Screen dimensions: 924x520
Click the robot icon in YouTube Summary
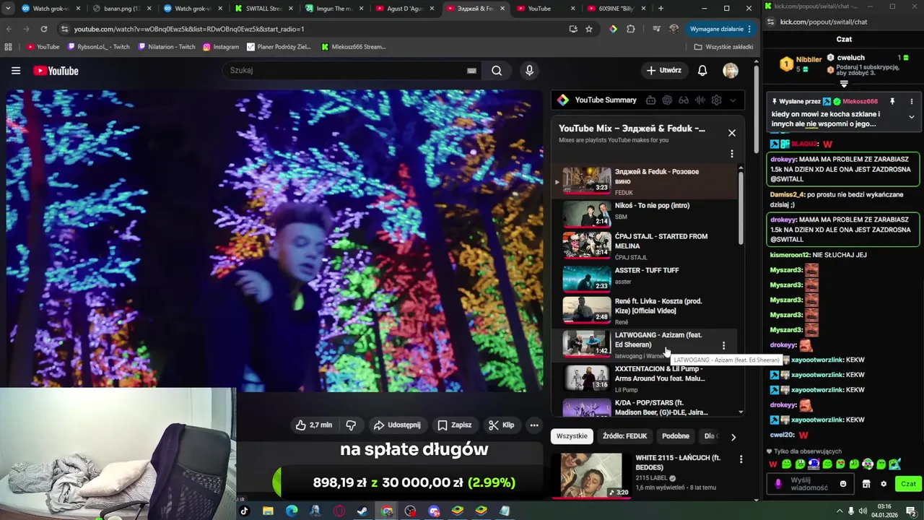(650, 100)
